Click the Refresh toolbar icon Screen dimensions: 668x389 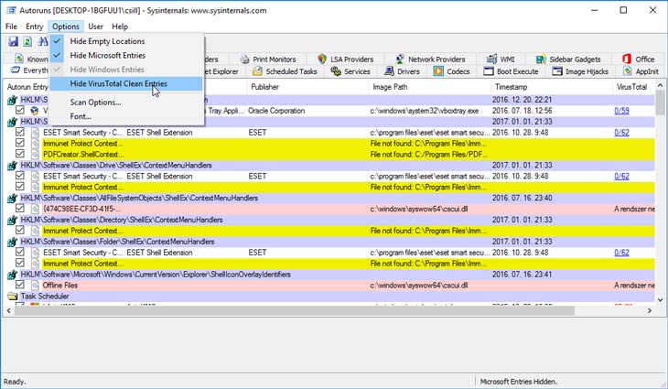tap(28, 42)
